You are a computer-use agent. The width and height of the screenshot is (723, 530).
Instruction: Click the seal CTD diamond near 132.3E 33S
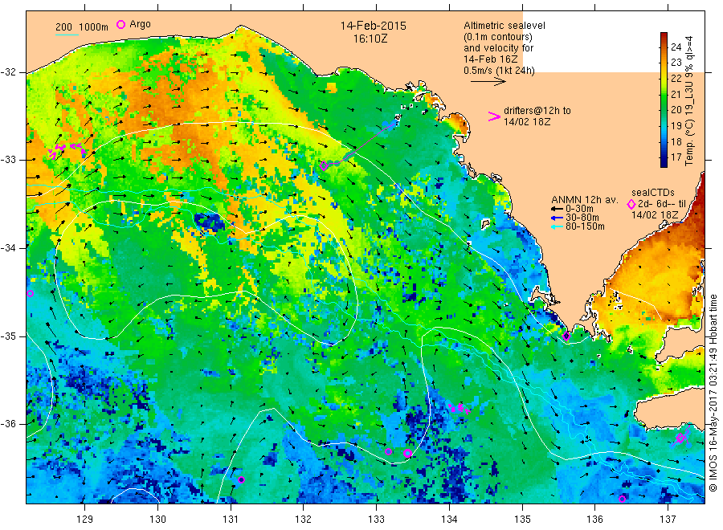(x=325, y=165)
